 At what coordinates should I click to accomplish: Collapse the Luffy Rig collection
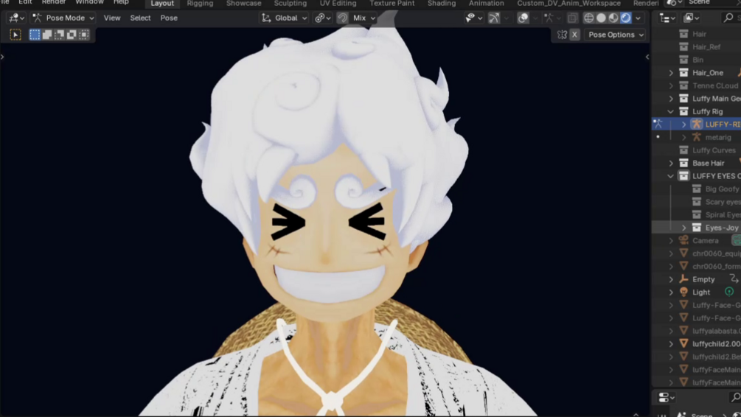click(x=670, y=111)
